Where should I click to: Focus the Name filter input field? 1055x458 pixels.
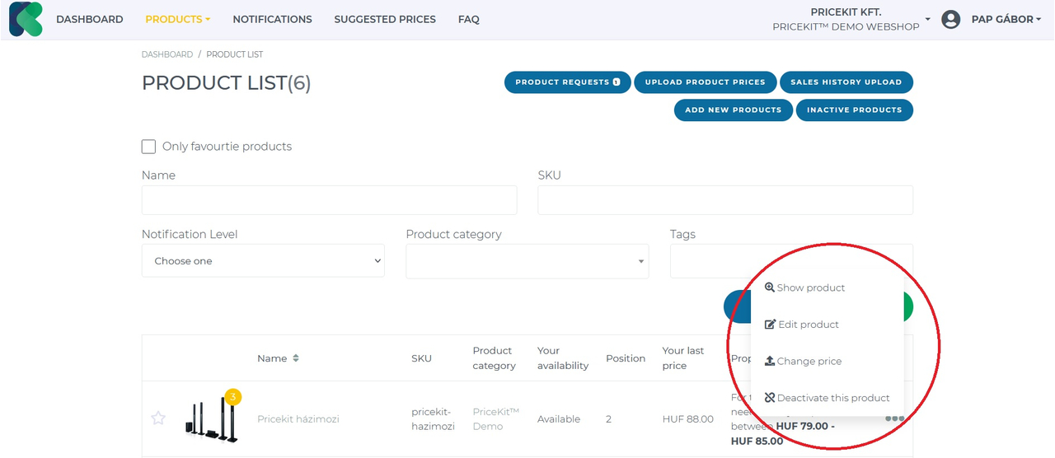(330, 200)
